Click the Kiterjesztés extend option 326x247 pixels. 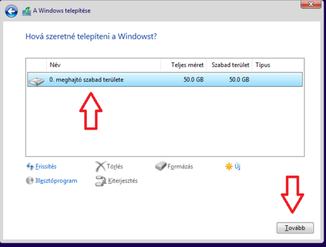pos(123,180)
